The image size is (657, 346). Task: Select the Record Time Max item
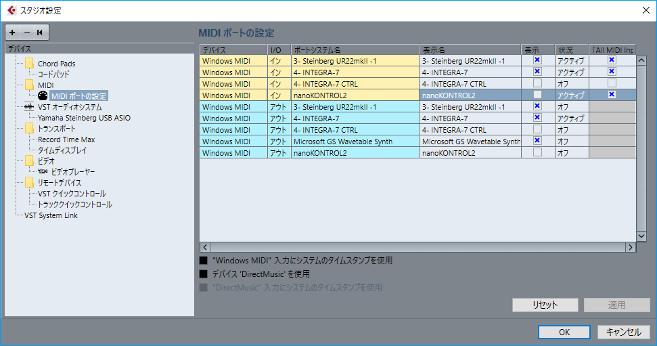(66, 139)
